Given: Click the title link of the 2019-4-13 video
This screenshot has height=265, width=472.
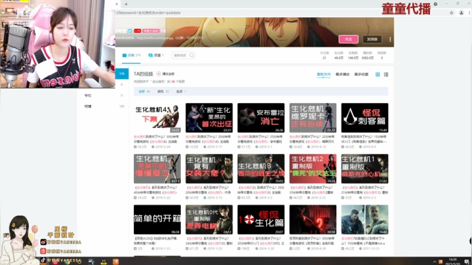Looking at the screenshot, I should click(x=313, y=139).
